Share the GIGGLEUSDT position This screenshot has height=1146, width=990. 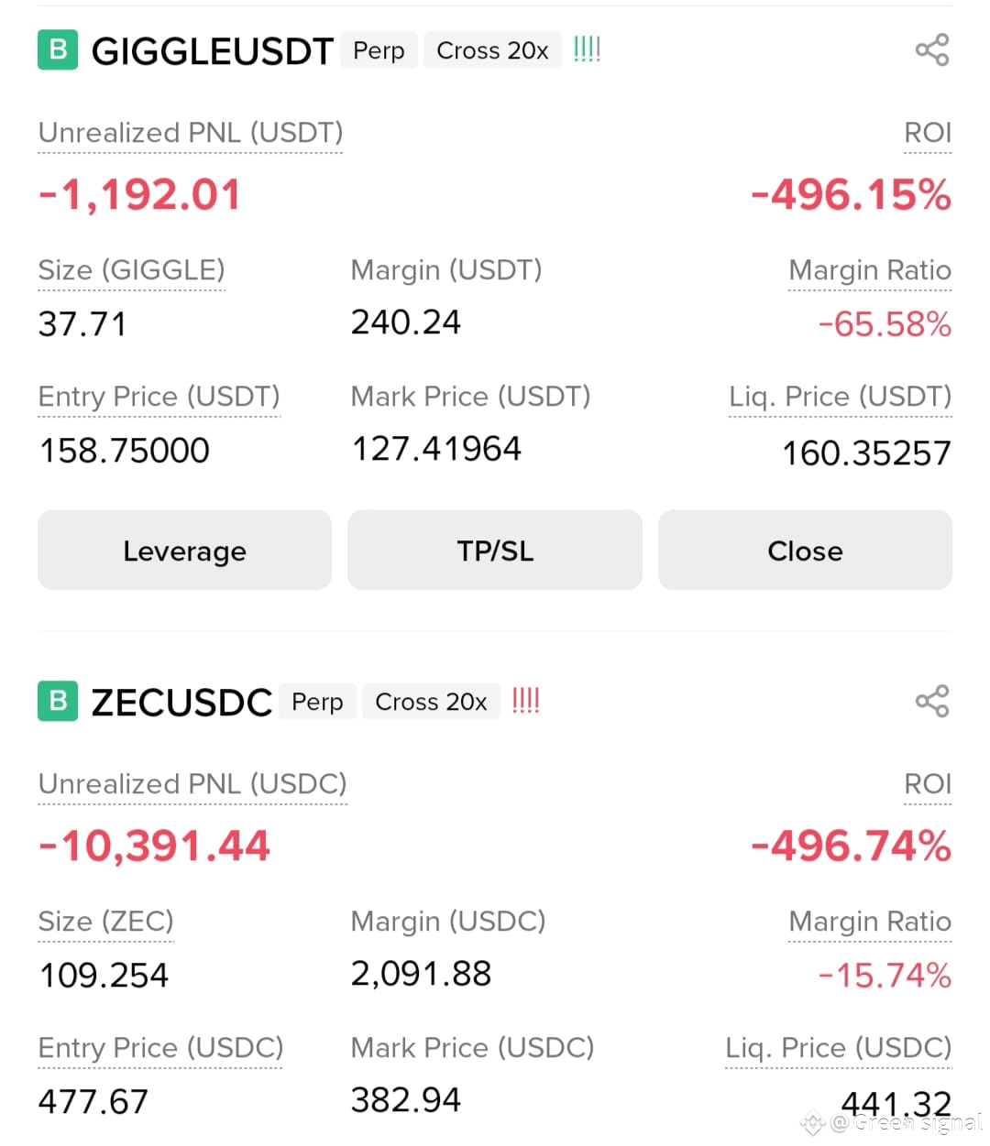tap(932, 49)
